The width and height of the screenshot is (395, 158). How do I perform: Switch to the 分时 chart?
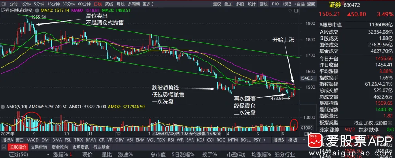click(x=14, y=4)
